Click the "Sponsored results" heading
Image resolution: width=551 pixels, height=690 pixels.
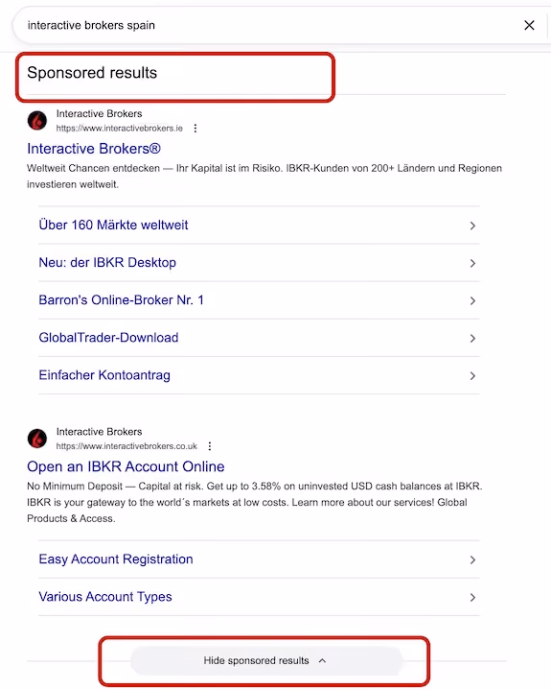[92, 73]
